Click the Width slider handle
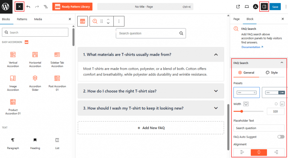The width and height of the screenshot is (288, 158). click(x=242, y=111)
